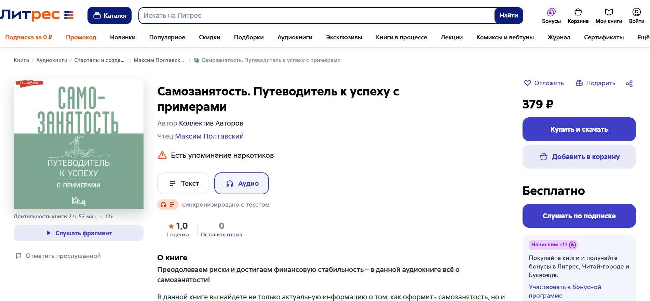The image size is (650, 301).
Task: Click the bonus coin icon in Начислим +11
Action: tap(572, 245)
